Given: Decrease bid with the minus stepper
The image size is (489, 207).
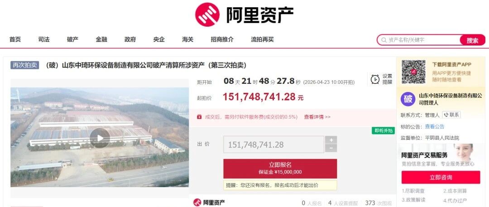Looking at the screenshot, I should pyautogui.click(x=331, y=148).
